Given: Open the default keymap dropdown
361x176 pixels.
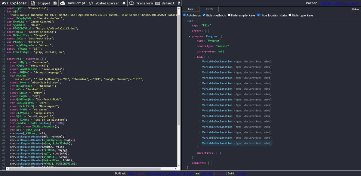Looking at the screenshot, I should coord(165,3).
